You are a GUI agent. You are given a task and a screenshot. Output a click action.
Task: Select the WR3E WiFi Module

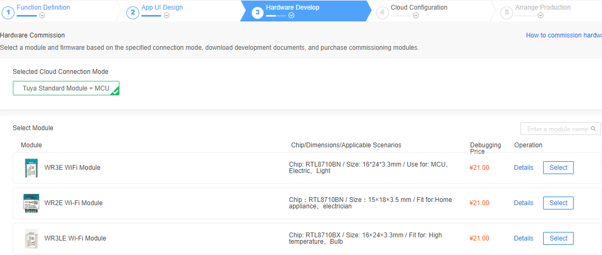point(558,168)
